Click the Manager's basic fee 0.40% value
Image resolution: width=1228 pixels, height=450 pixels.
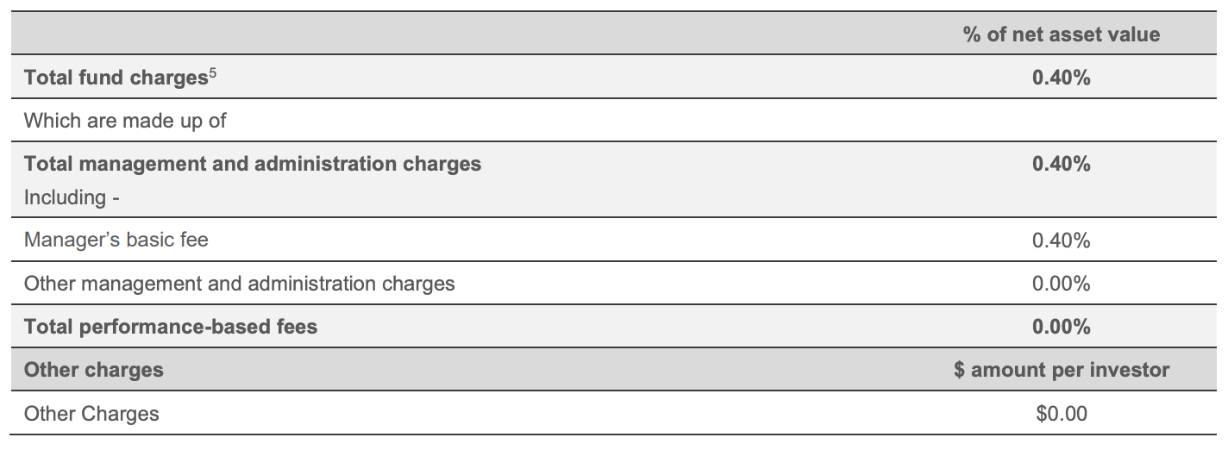(x=1061, y=241)
